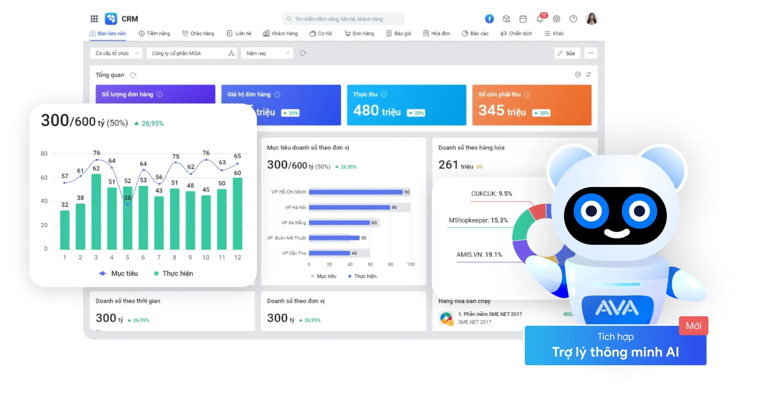757x399 pixels.
Task: Click the Sửa edit button
Action: pyautogui.click(x=567, y=53)
